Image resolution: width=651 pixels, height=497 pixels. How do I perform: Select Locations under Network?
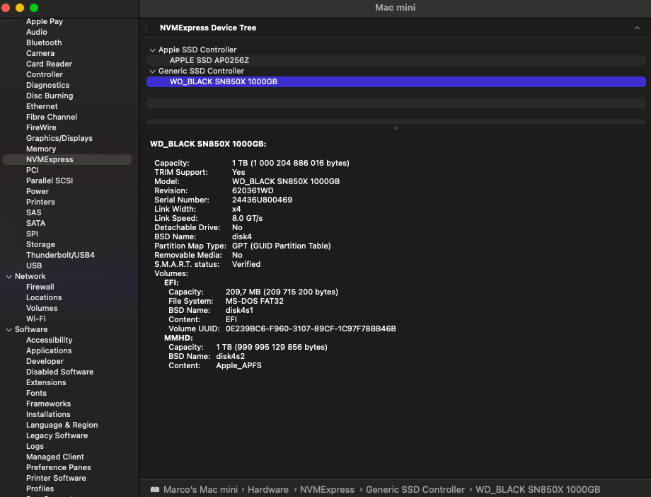44,297
